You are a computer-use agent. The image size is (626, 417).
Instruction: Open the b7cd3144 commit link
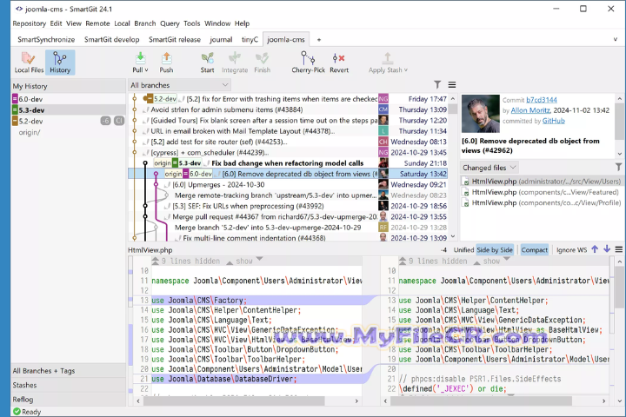tap(542, 100)
